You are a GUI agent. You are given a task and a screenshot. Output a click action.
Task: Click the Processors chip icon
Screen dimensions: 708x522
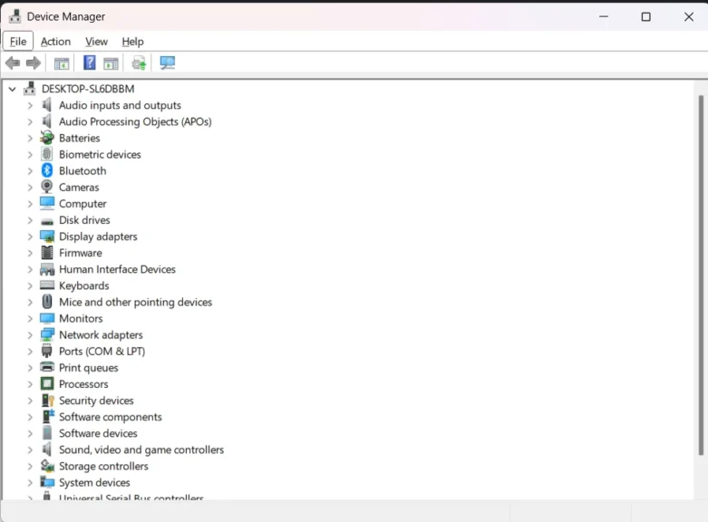point(47,384)
